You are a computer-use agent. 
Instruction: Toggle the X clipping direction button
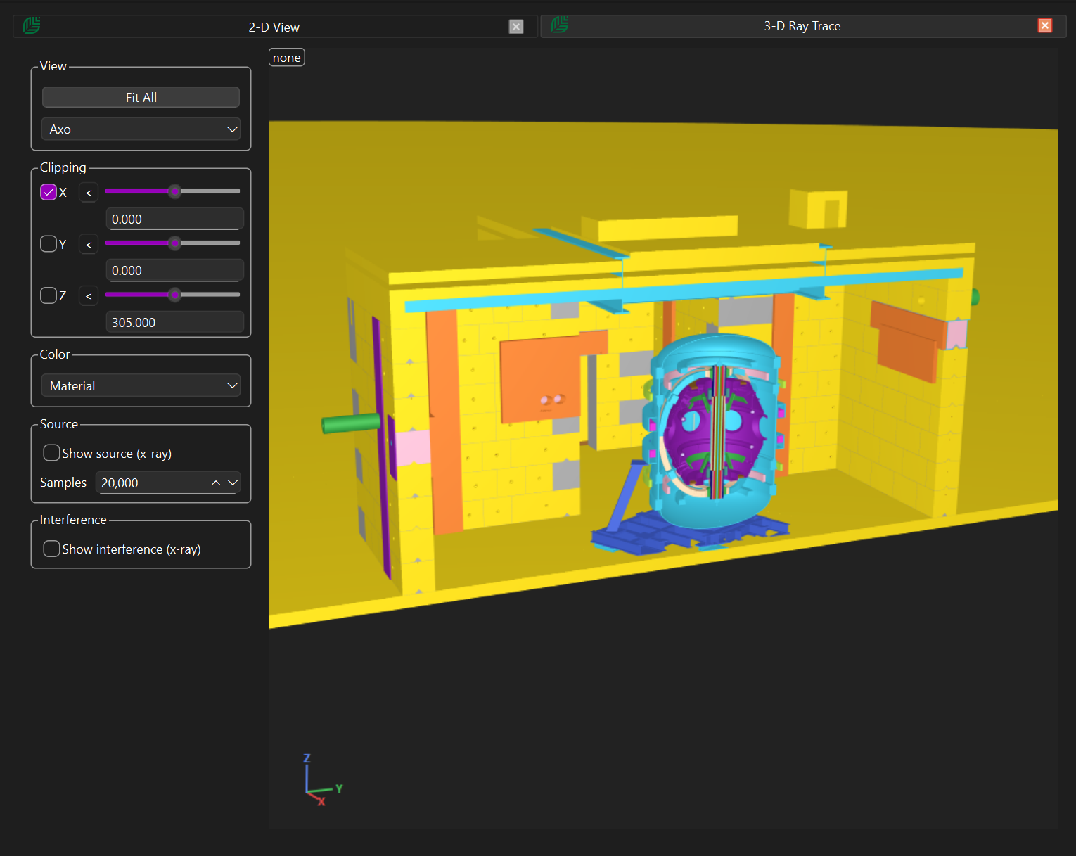[89, 193]
